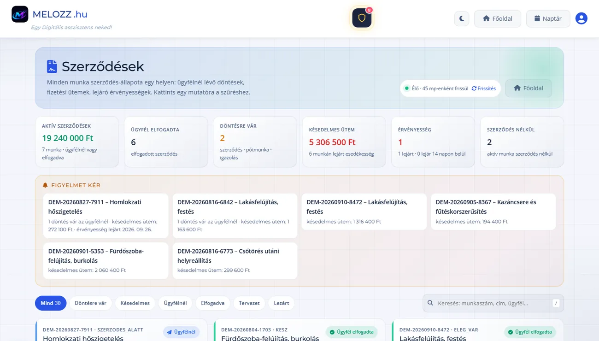Image resolution: width=599 pixels, height=341 pixels.
Task: Go to Főoldal in the top navigation
Action: pyautogui.click(x=498, y=19)
